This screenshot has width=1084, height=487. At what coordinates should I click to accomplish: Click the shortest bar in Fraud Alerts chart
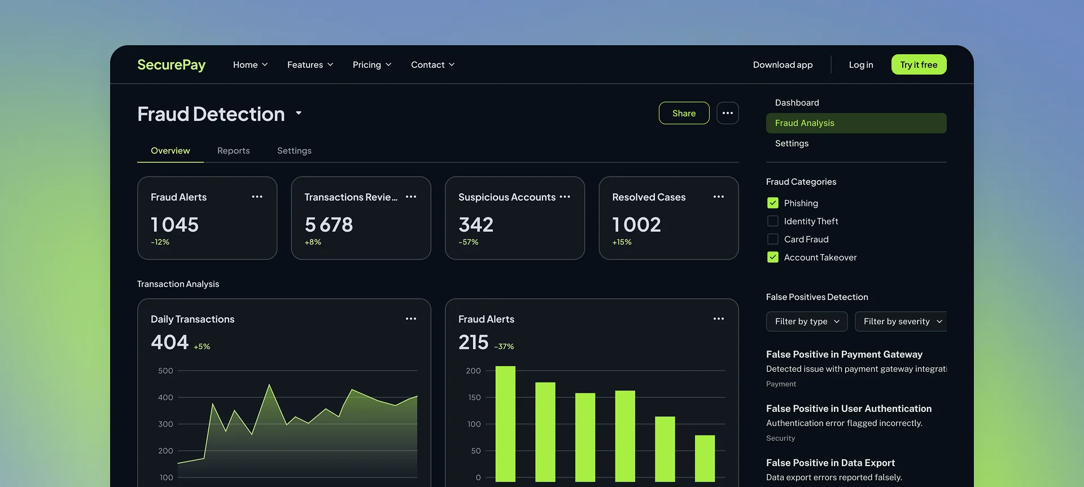tap(705, 458)
